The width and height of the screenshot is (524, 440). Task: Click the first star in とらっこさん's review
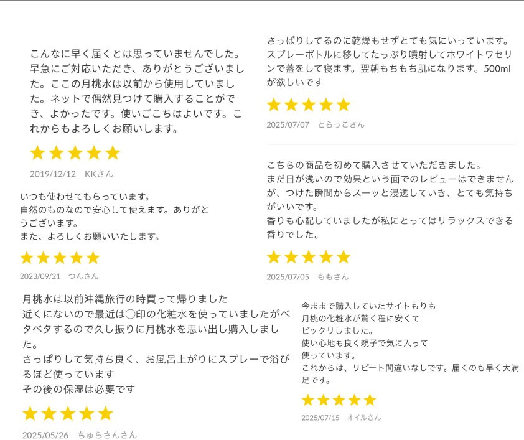274,105
